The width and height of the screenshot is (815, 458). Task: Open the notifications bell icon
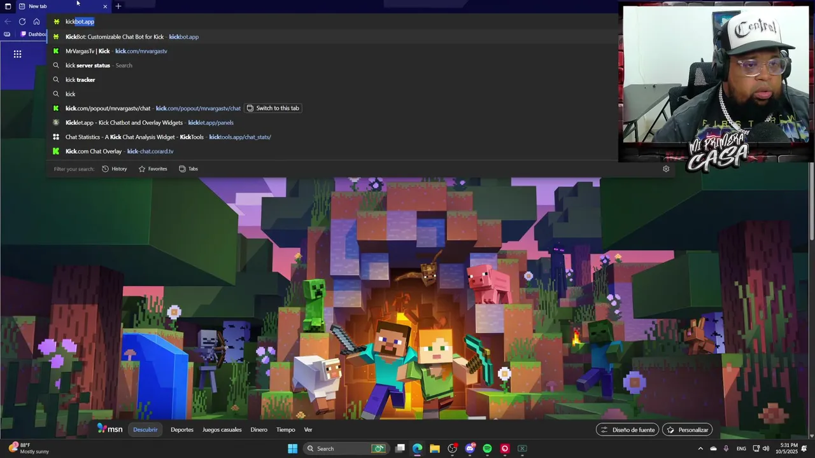coord(804,448)
